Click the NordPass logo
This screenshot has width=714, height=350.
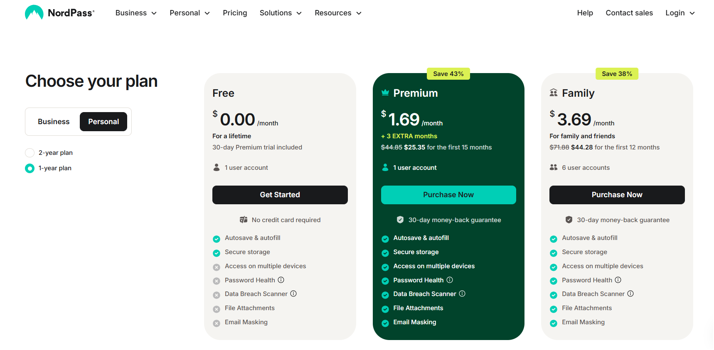59,13
